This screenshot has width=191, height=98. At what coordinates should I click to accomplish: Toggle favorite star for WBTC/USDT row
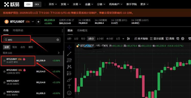point(4,82)
